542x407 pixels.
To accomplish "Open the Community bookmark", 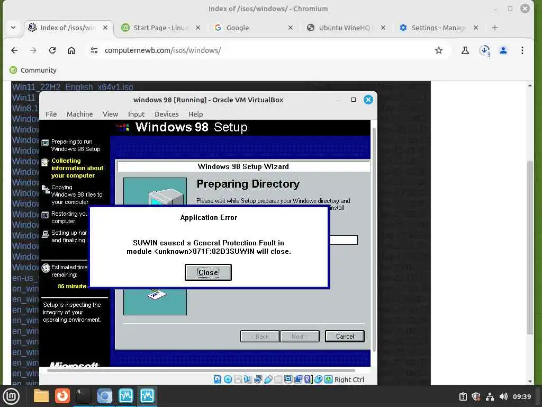I will (x=33, y=70).
